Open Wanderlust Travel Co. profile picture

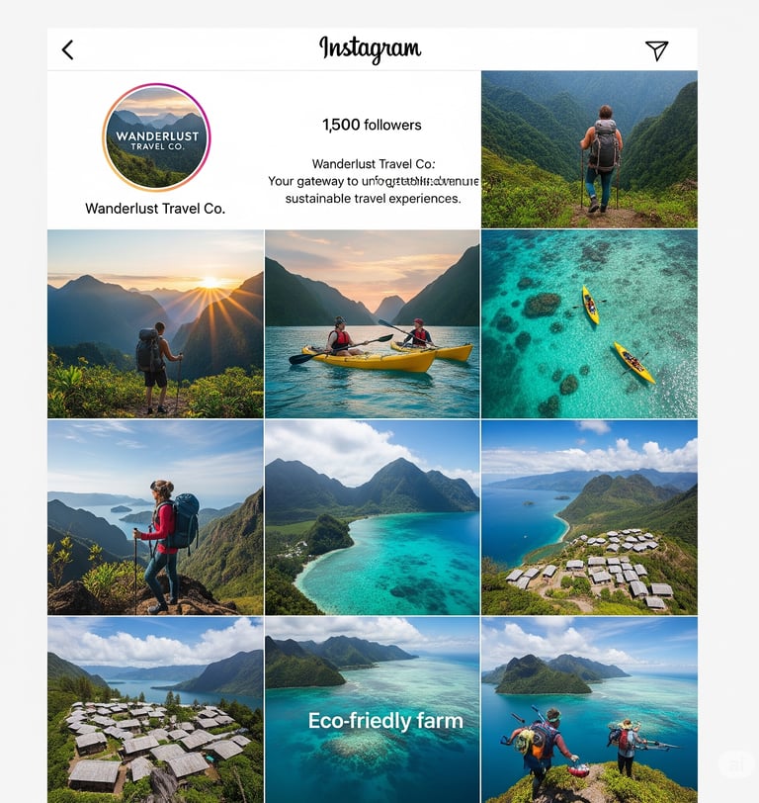point(156,137)
